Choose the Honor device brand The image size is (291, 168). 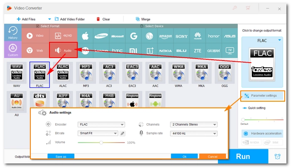click(214, 36)
